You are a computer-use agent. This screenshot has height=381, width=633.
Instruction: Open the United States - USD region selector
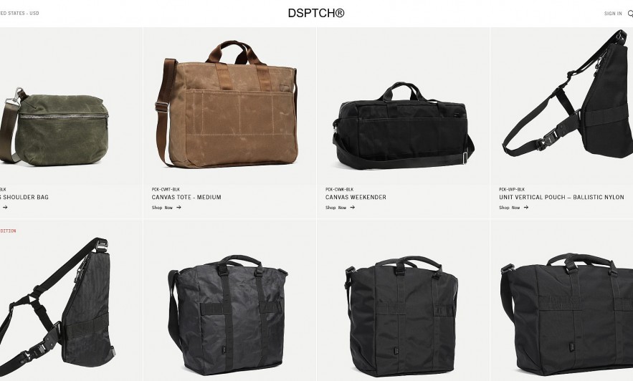tap(19, 14)
